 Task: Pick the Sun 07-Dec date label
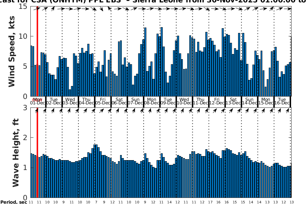click(135, 101)
